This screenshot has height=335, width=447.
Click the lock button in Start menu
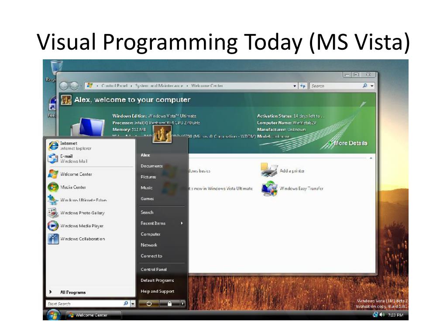point(169,304)
